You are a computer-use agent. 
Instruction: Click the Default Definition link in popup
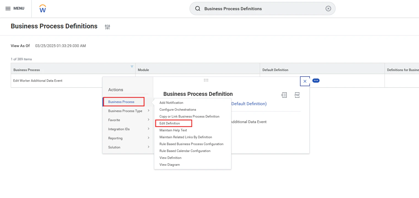249,104
